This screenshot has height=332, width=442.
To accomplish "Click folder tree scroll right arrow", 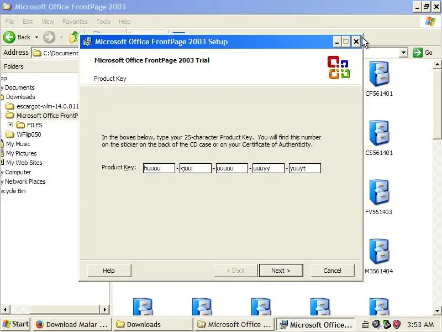I will (x=105, y=309).
